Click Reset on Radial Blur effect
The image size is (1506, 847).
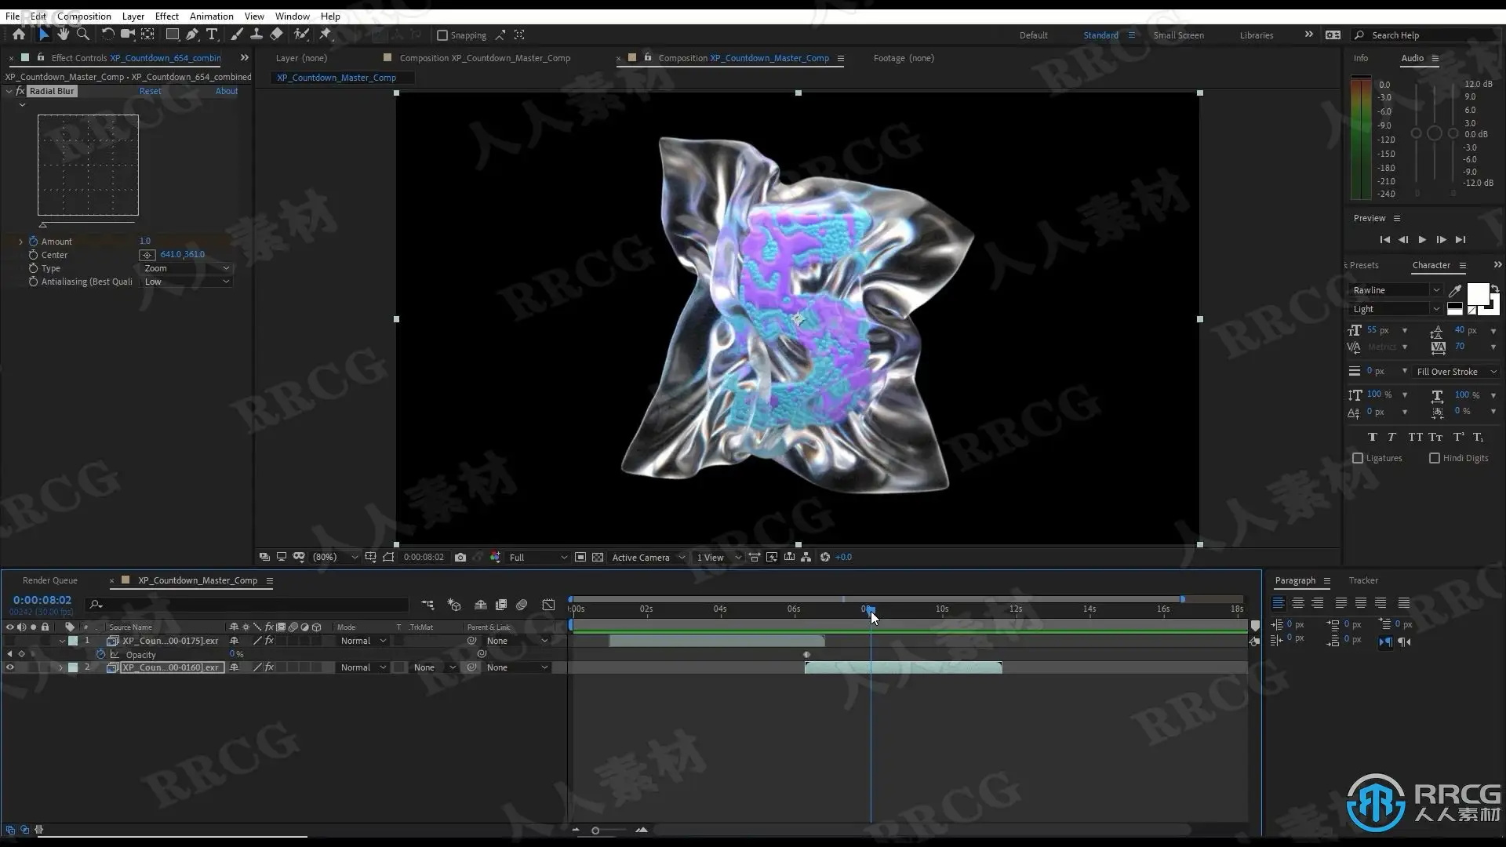pyautogui.click(x=150, y=91)
